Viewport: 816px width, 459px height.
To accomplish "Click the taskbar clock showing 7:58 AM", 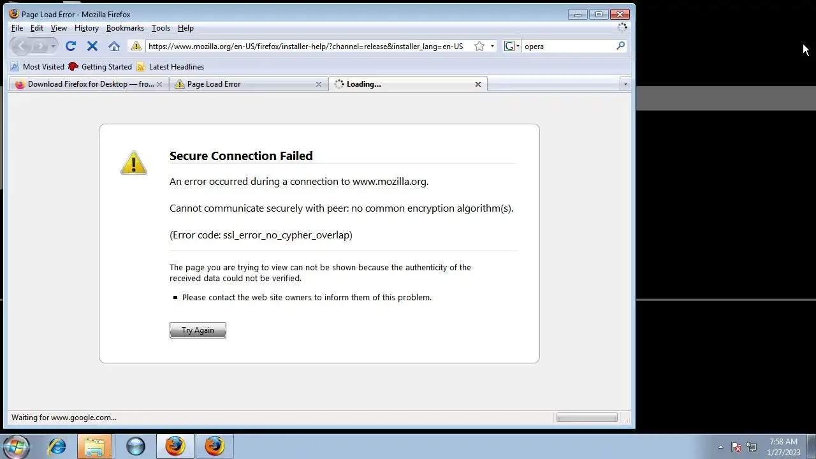I will click(783, 447).
